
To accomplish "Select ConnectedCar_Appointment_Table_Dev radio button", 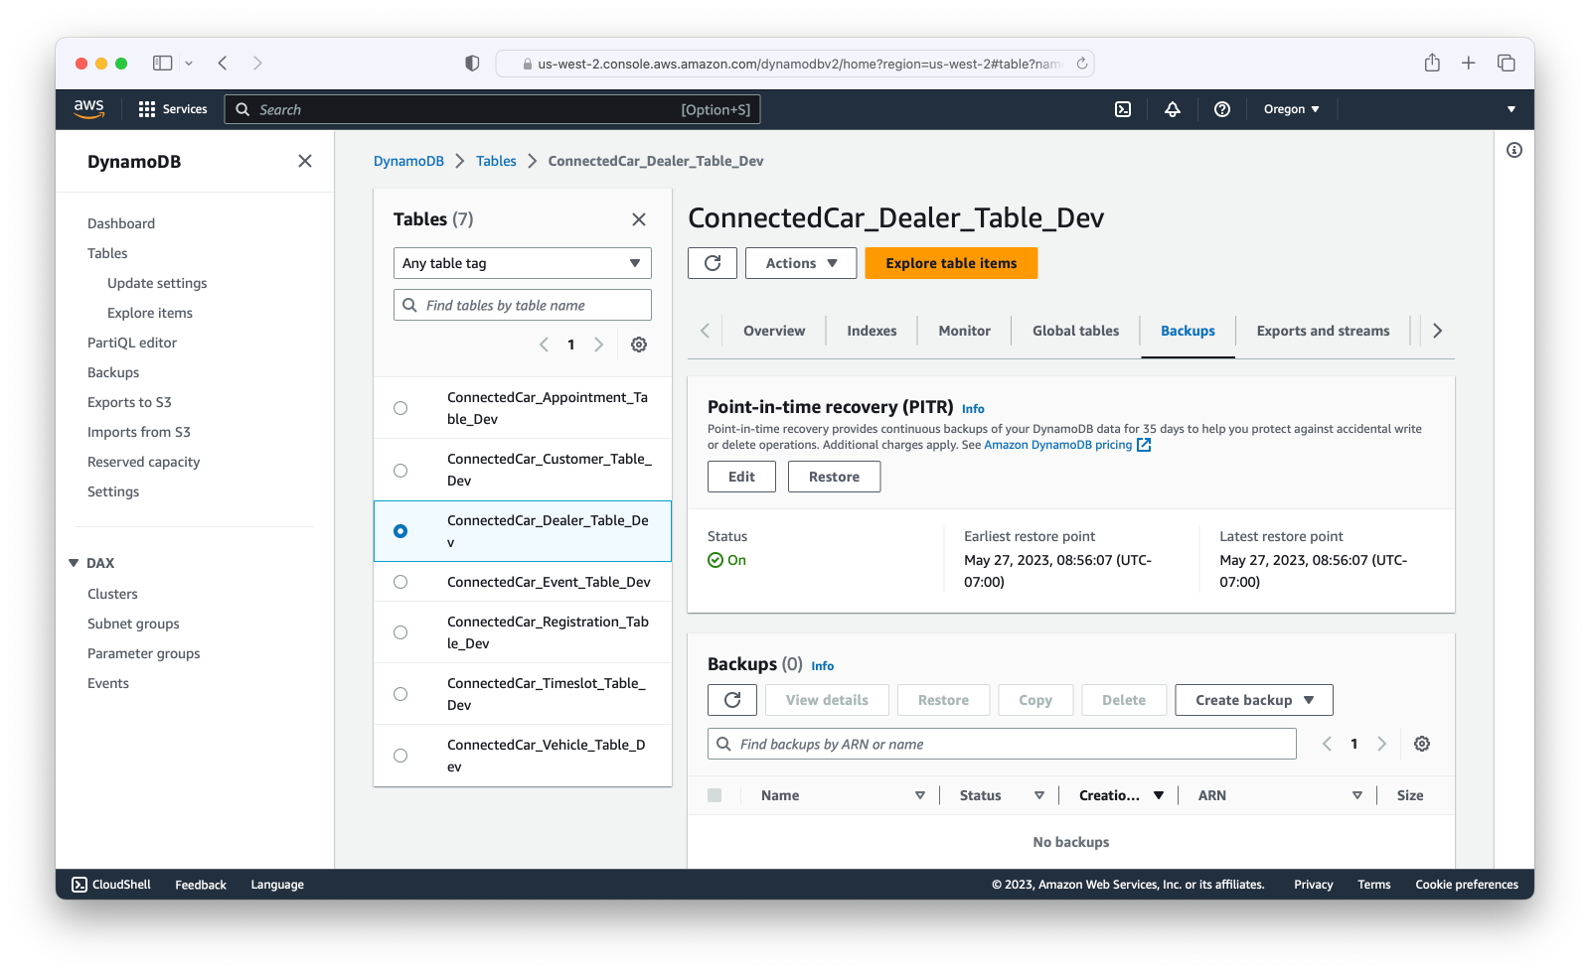I will tap(400, 408).
